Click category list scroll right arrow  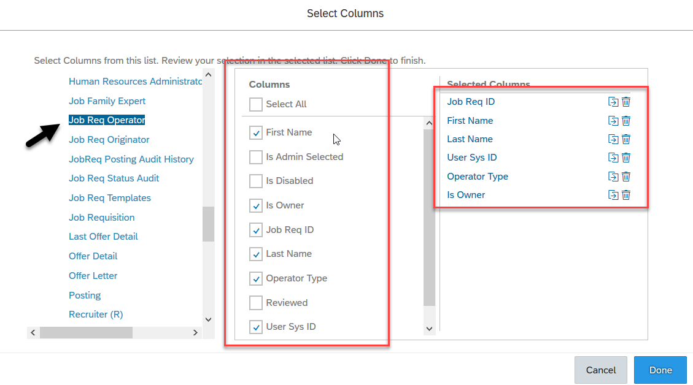[195, 332]
